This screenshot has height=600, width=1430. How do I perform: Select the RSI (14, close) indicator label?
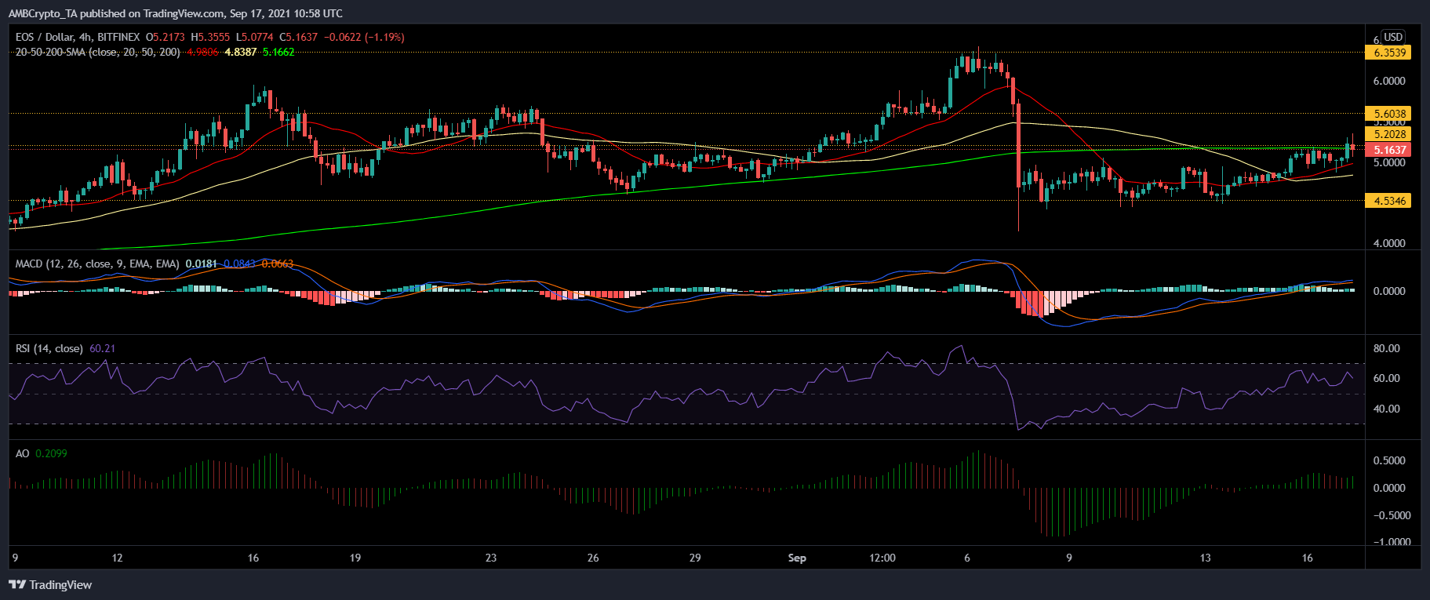(49, 348)
